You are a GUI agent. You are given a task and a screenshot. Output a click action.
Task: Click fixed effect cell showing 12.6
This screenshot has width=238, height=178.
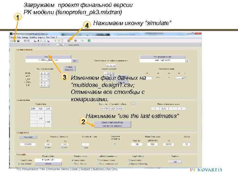[x=41, y=109]
